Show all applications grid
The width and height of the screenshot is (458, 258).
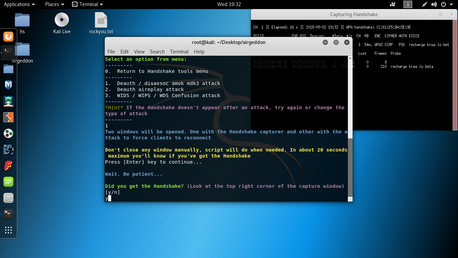[x=8, y=230]
